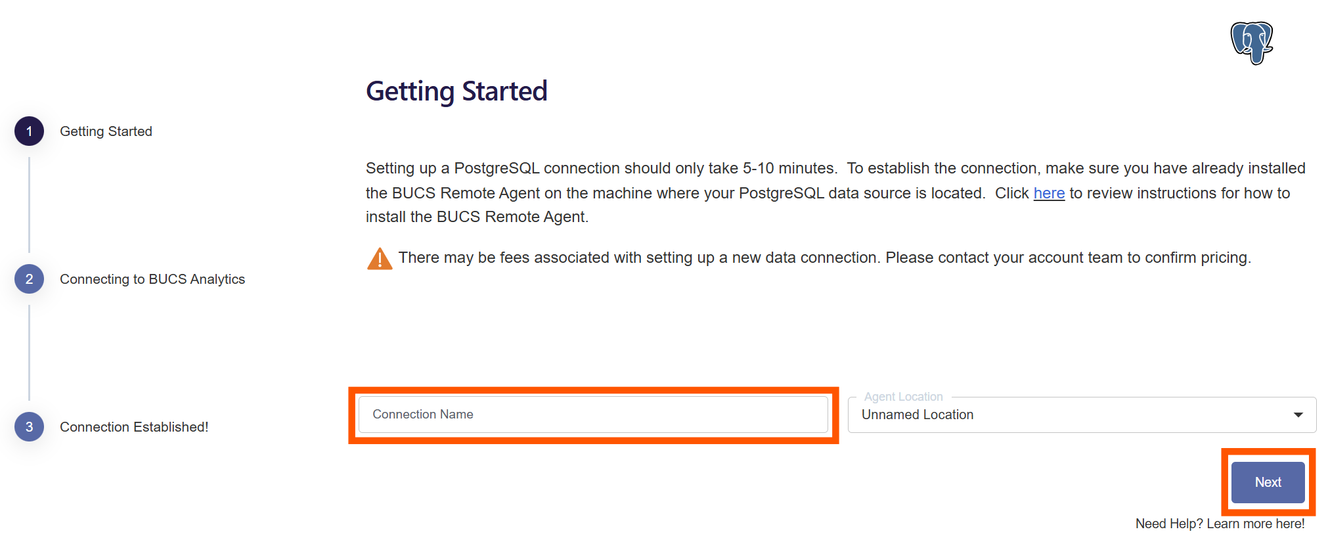Click the PostgreSQL elephant logo
The image size is (1328, 542).
coord(1251,43)
